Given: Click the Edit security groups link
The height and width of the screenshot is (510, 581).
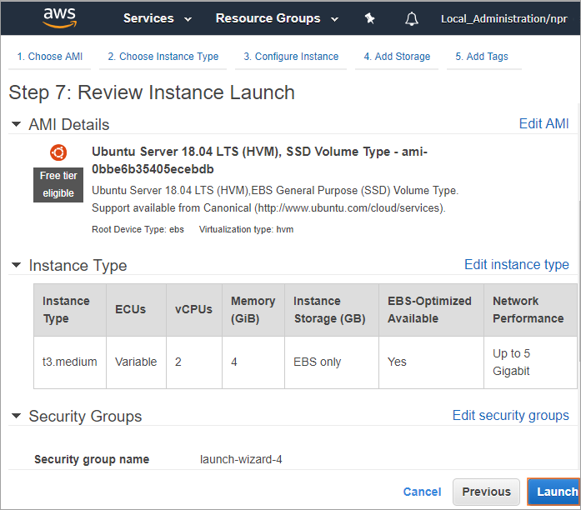Looking at the screenshot, I should pos(510,415).
